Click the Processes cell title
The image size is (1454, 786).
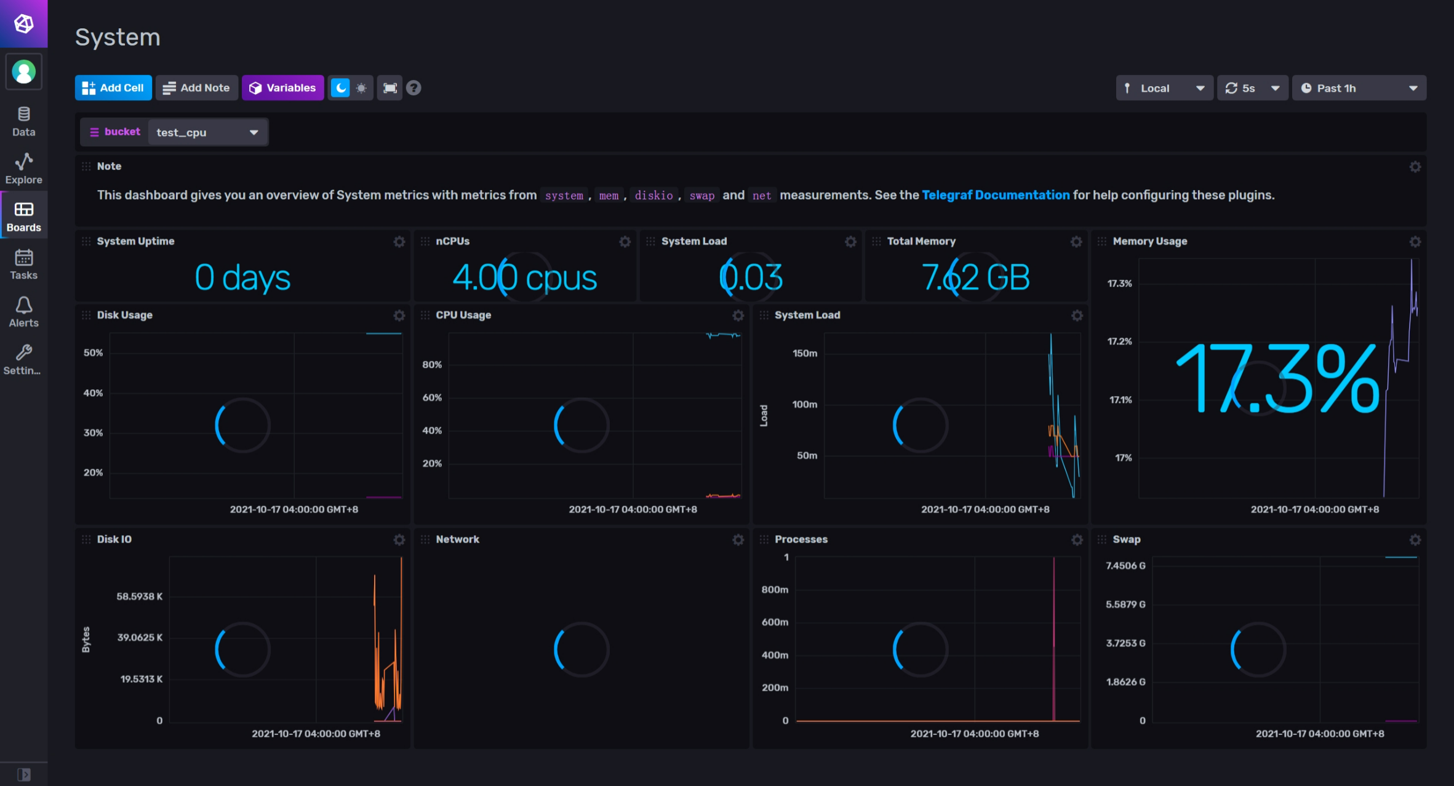[x=801, y=539]
